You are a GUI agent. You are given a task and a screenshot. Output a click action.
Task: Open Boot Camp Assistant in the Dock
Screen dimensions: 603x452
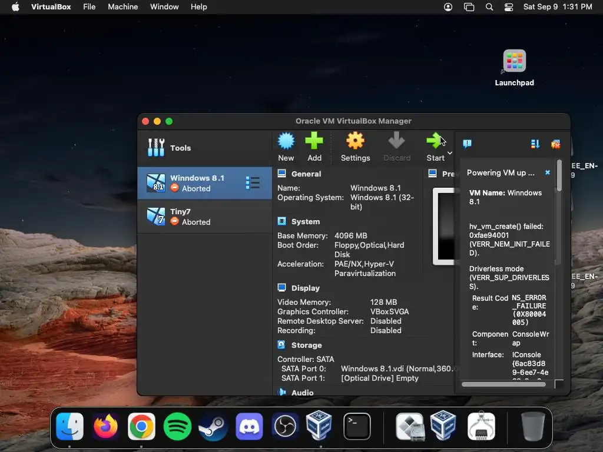click(410, 426)
